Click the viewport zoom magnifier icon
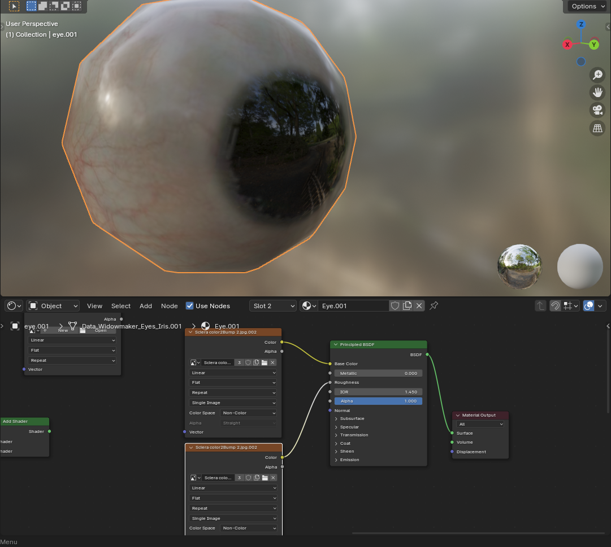The width and height of the screenshot is (611, 547). pos(597,75)
